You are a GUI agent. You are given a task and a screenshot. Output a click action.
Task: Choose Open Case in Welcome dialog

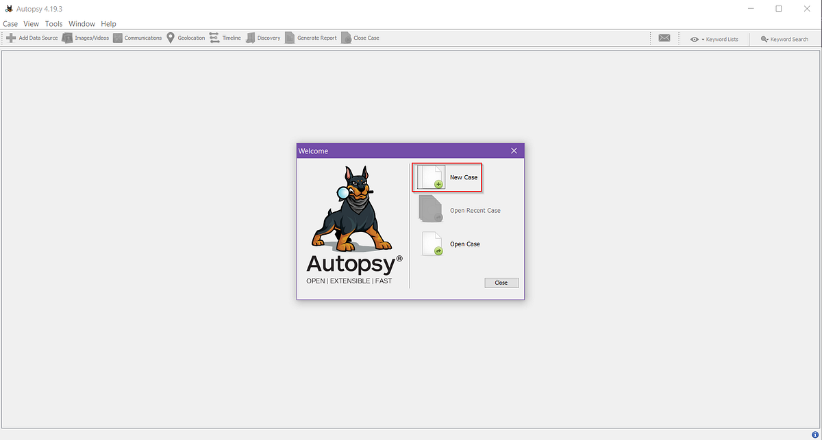451,244
